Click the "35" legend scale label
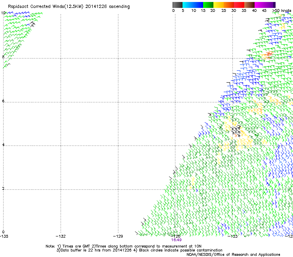 (x=244, y=11)
